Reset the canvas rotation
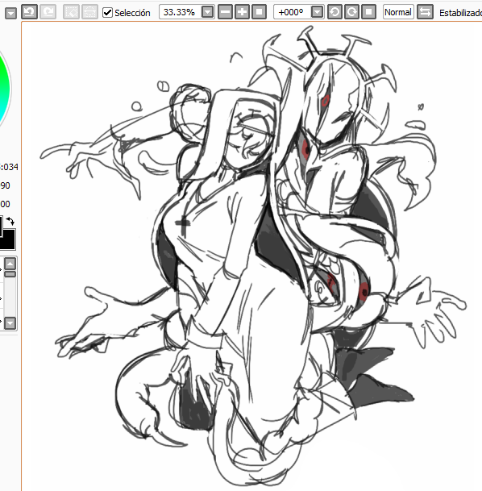This screenshot has width=482, height=491. coord(368,12)
